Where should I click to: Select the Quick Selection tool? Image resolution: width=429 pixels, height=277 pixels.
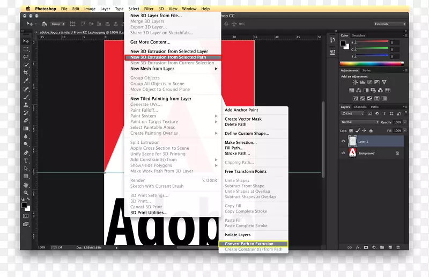click(x=26, y=65)
